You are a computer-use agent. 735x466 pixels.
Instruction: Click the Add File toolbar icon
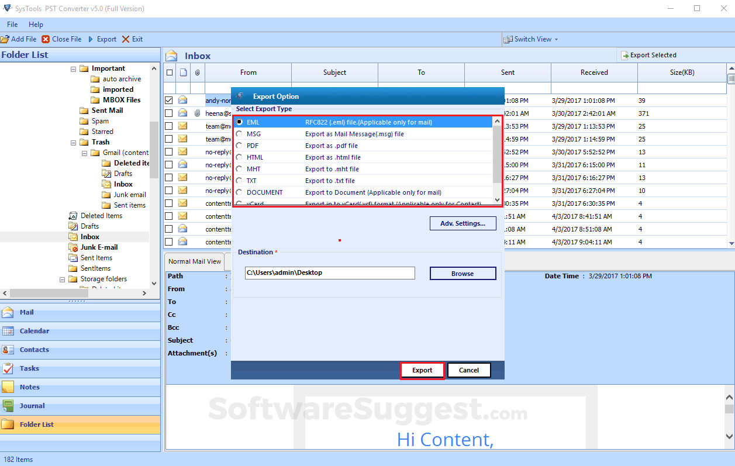5,39
